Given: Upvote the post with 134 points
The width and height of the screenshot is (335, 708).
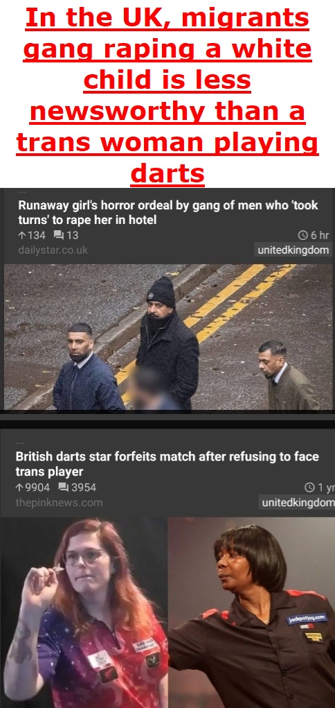Looking at the screenshot, I should [21, 235].
